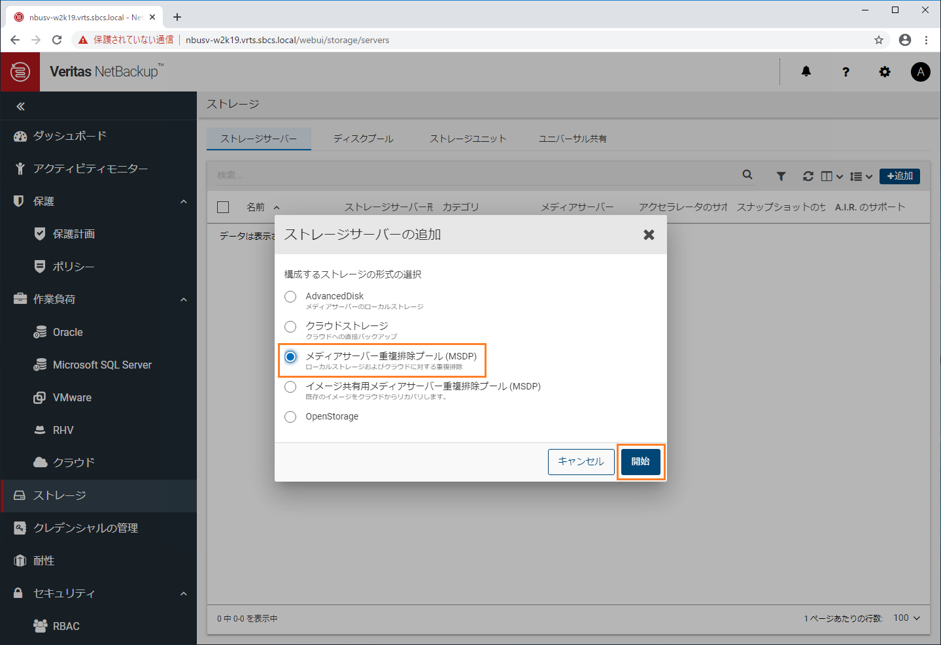The height and width of the screenshot is (645, 941).
Task: Open notifications bell icon
Action: [806, 72]
